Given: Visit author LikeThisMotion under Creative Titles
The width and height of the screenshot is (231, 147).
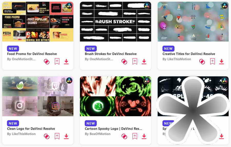Looking at the screenshot, I should (177, 59).
